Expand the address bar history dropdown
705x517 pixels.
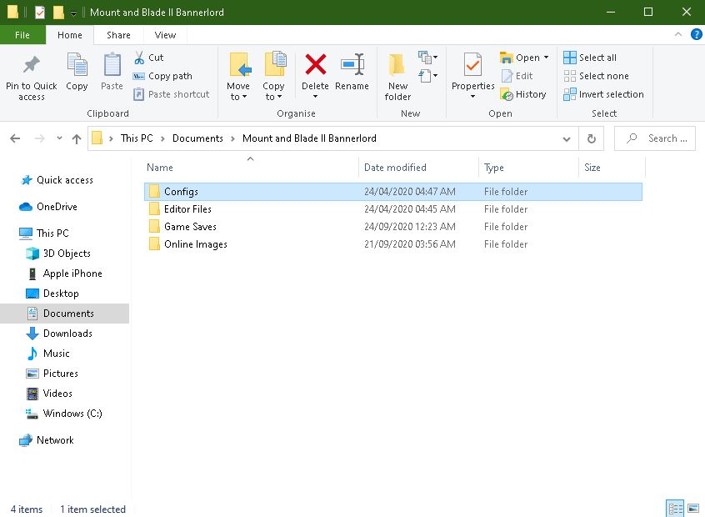pos(567,138)
